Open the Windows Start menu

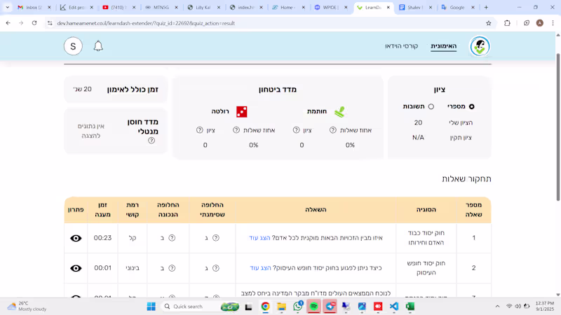151,307
